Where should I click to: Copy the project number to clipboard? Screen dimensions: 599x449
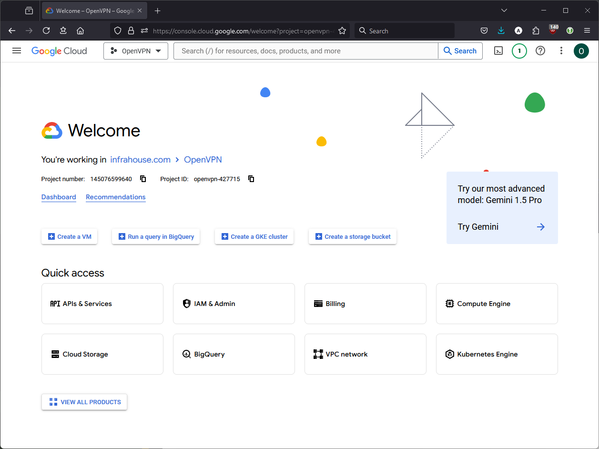coord(143,179)
